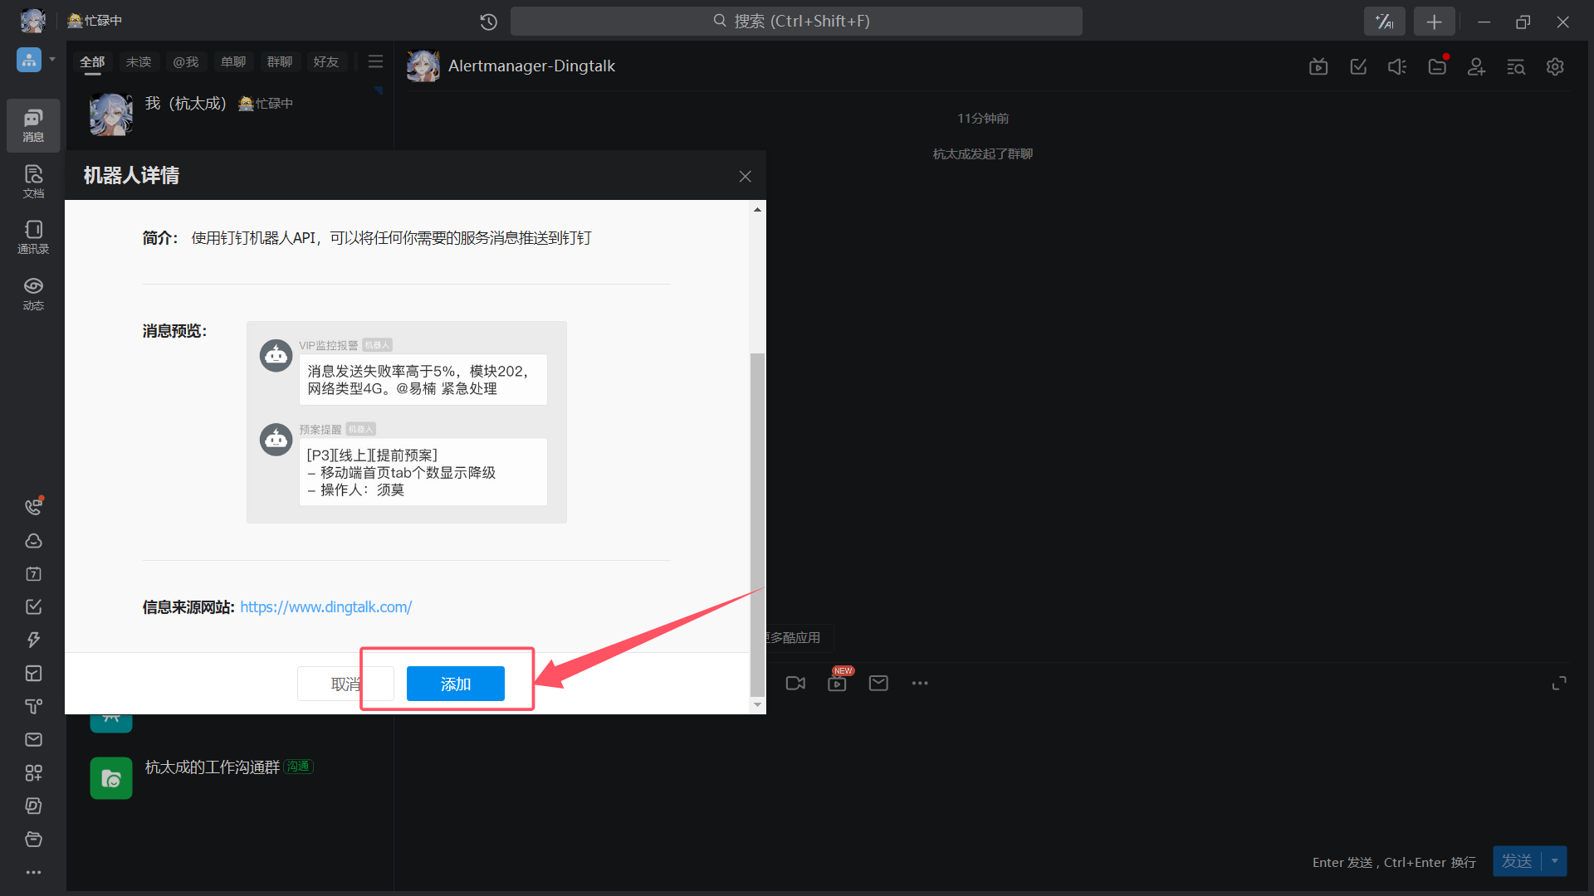Image resolution: width=1594 pixels, height=896 pixels.
Task: Expand the organization switcher dropdown arrow
Action: pyautogui.click(x=52, y=60)
